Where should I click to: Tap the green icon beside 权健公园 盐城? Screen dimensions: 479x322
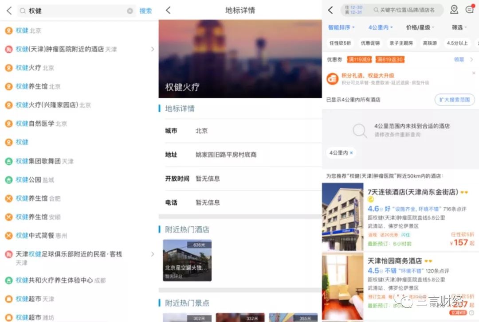click(9, 180)
